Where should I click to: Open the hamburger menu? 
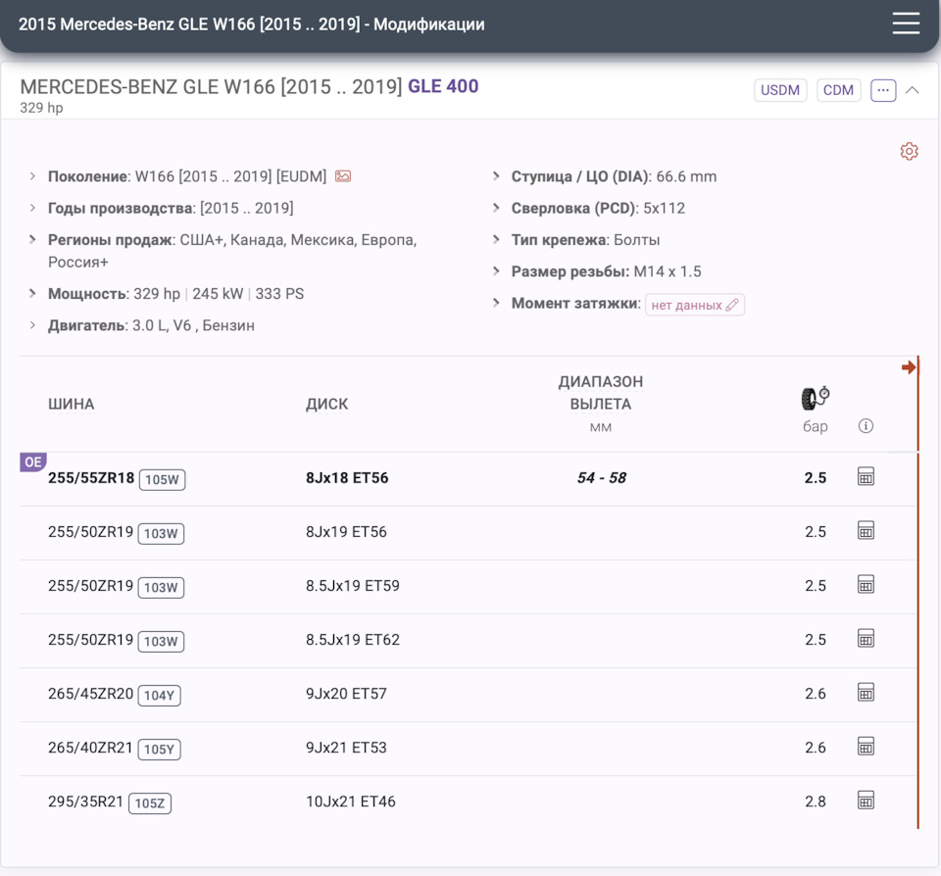point(906,24)
